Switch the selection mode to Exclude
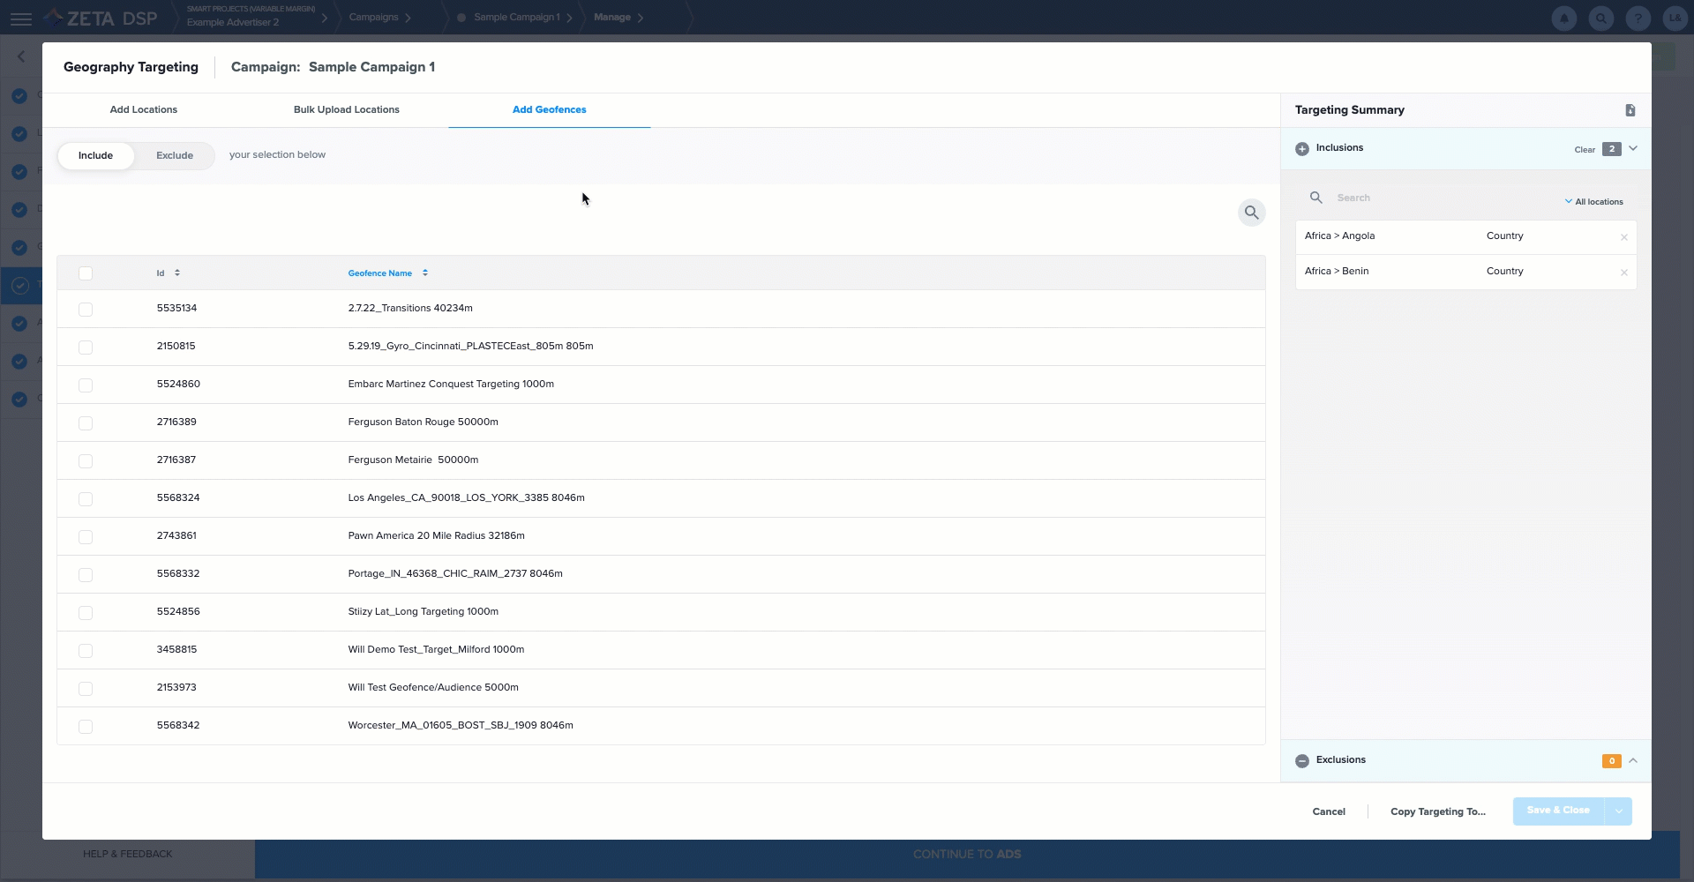 coord(175,156)
